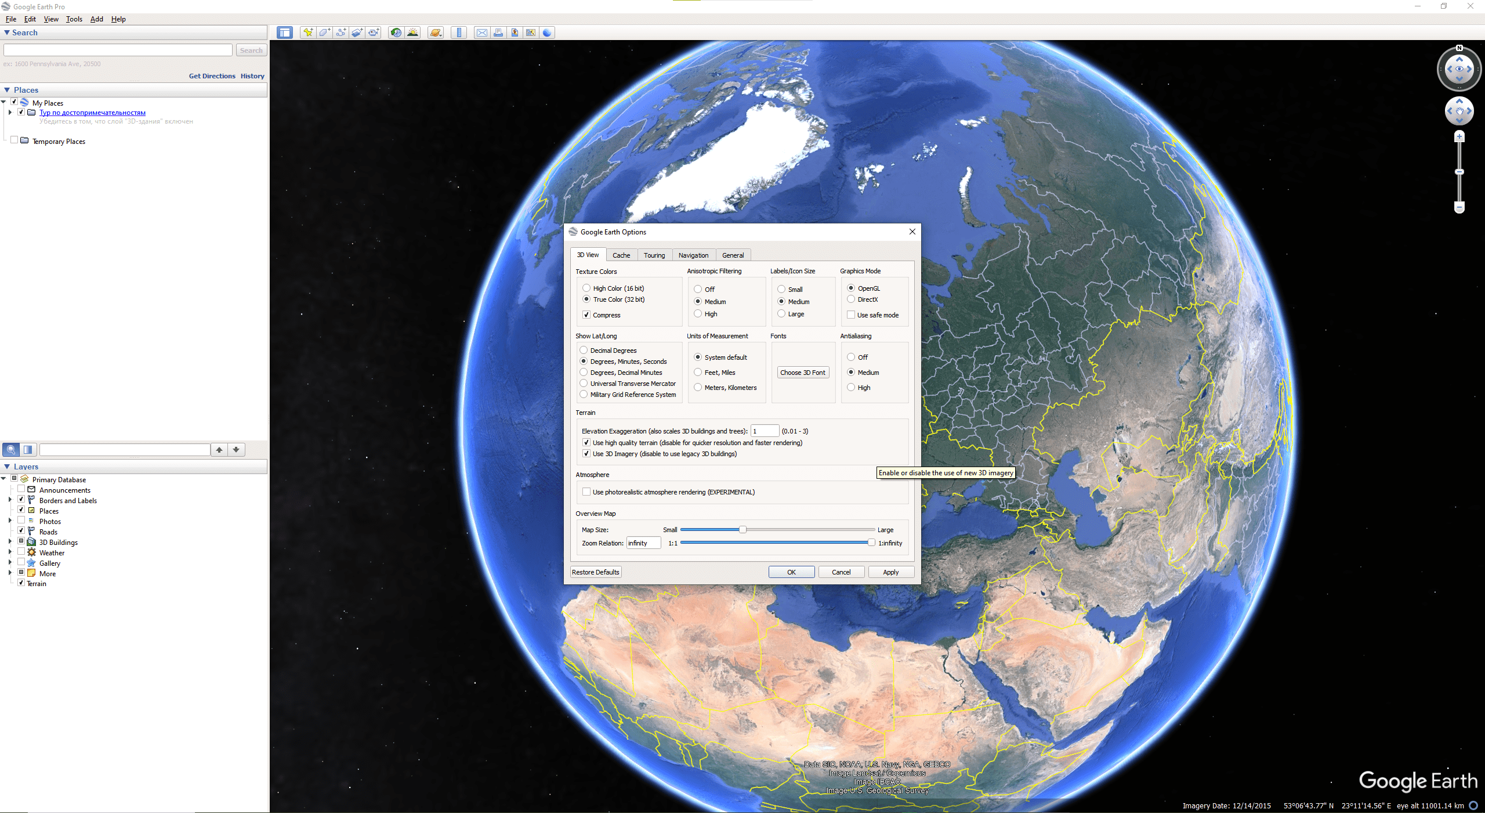Select the Add Placemark tool

[x=308, y=32]
